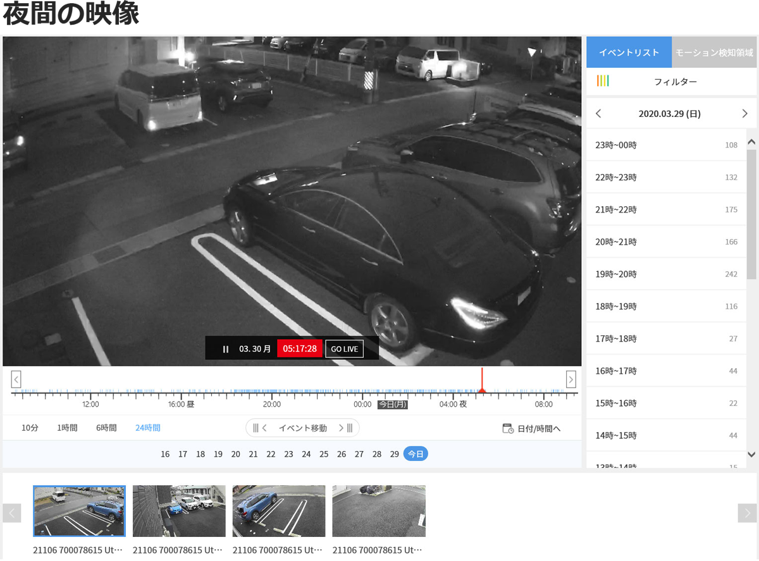759x561 pixels.
Task: Select the 今日 date button
Action: (416, 454)
